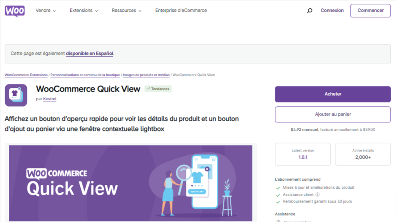Click the Assistance heading in the sidebar

(285, 214)
